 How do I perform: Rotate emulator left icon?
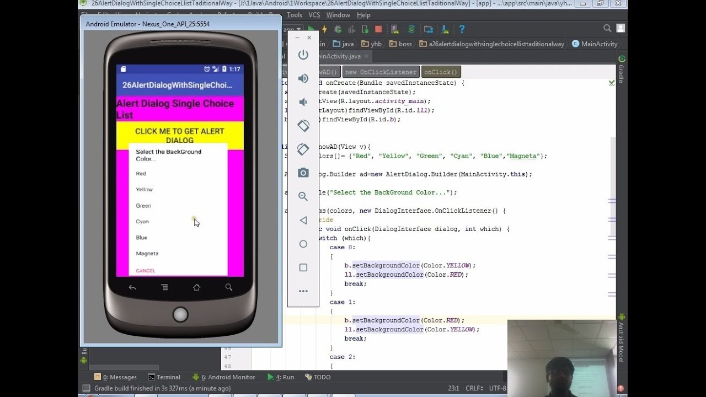pos(303,126)
